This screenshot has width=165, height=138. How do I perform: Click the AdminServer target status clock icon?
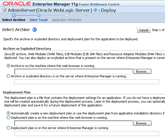(4, 9)
